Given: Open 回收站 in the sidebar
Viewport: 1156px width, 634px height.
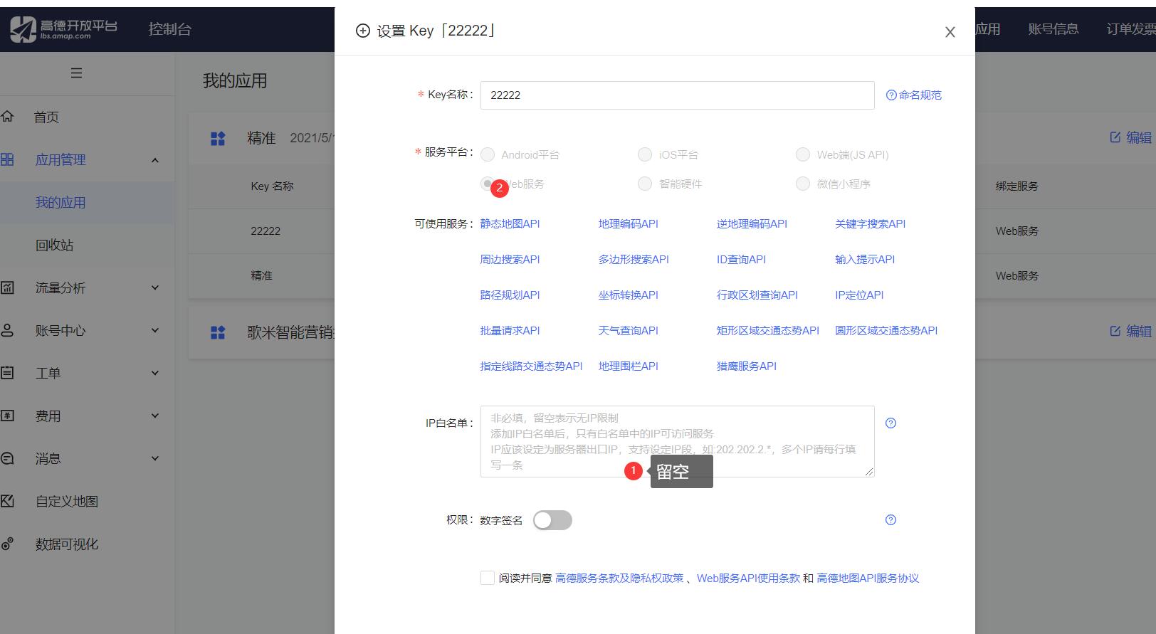Looking at the screenshot, I should 55,245.
